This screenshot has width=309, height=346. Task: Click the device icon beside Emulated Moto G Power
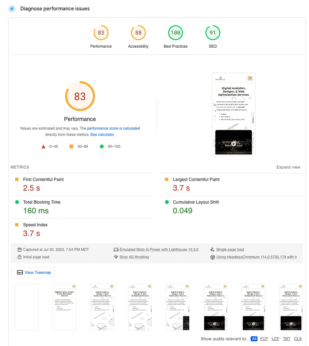[x=116, y=249]
